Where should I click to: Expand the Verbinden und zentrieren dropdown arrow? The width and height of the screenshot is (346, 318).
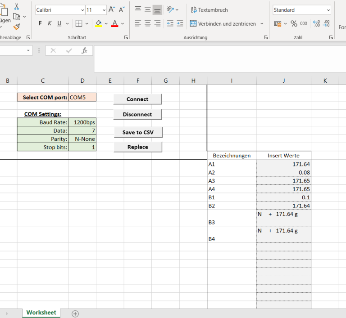tap(262, 24)
